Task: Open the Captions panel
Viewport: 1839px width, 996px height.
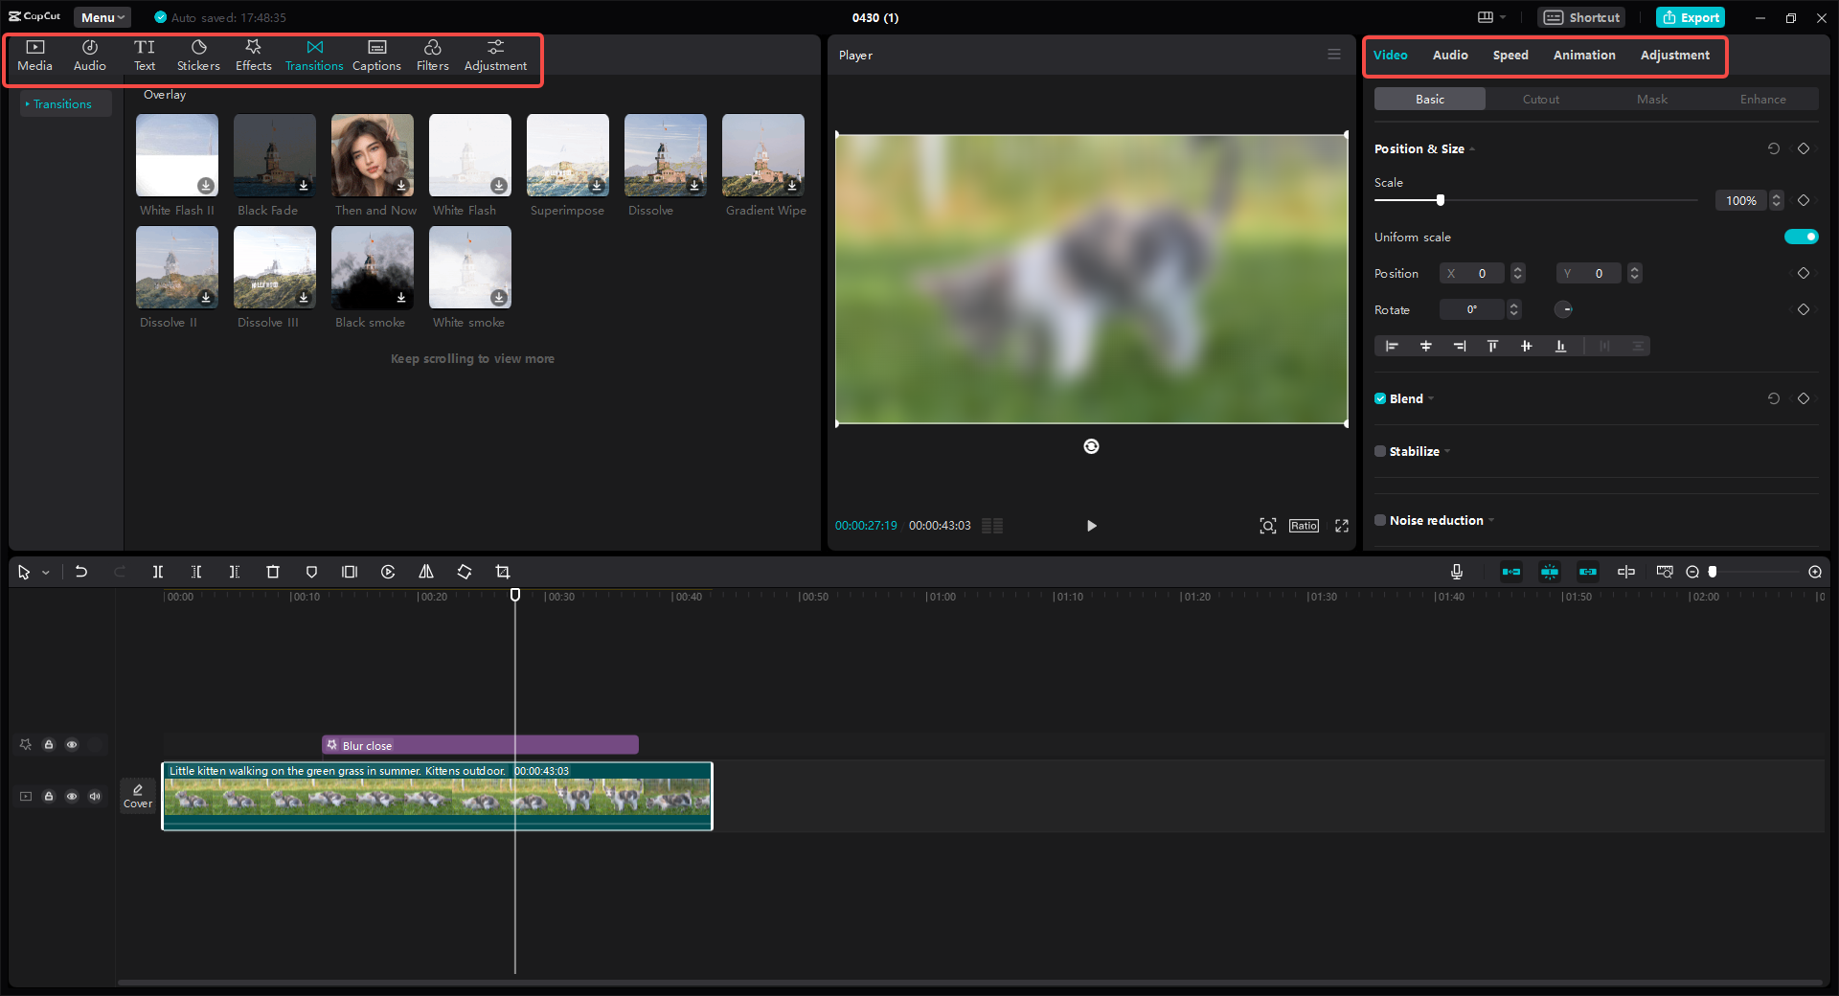Action: point(376,55)
